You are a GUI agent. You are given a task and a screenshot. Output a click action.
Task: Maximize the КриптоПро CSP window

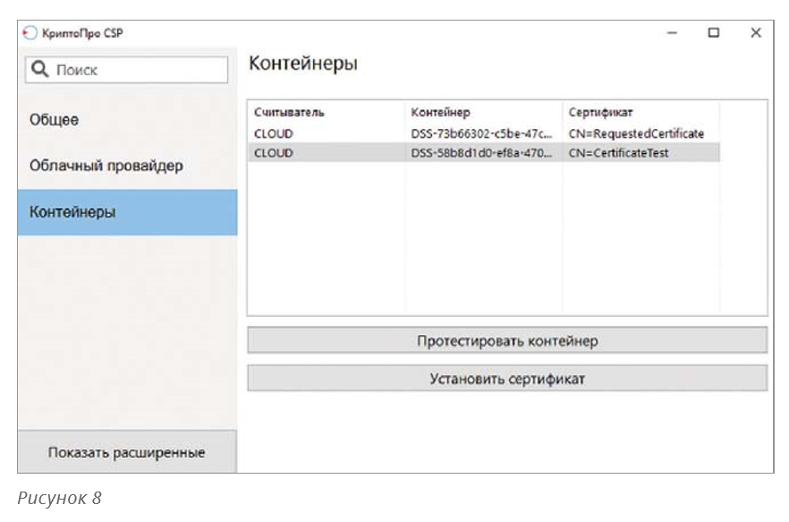[x=714, y=33]
